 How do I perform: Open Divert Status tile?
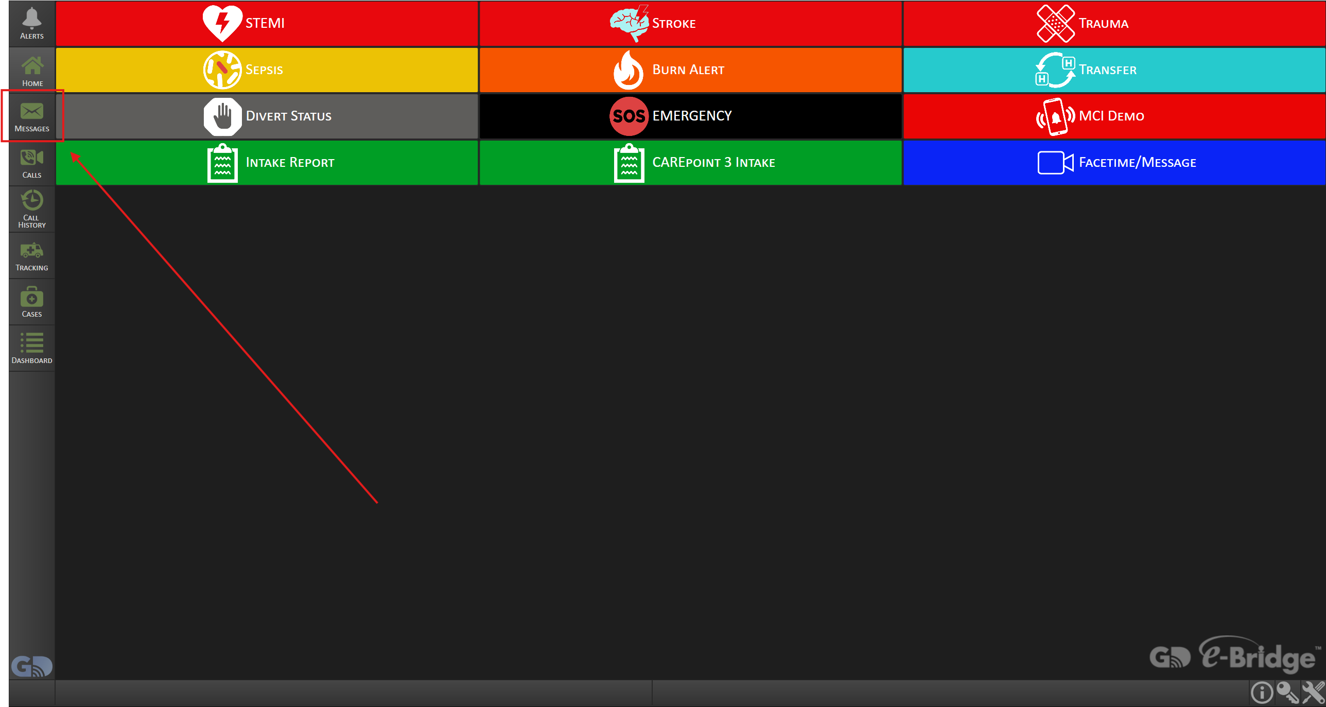coord(267,116)
